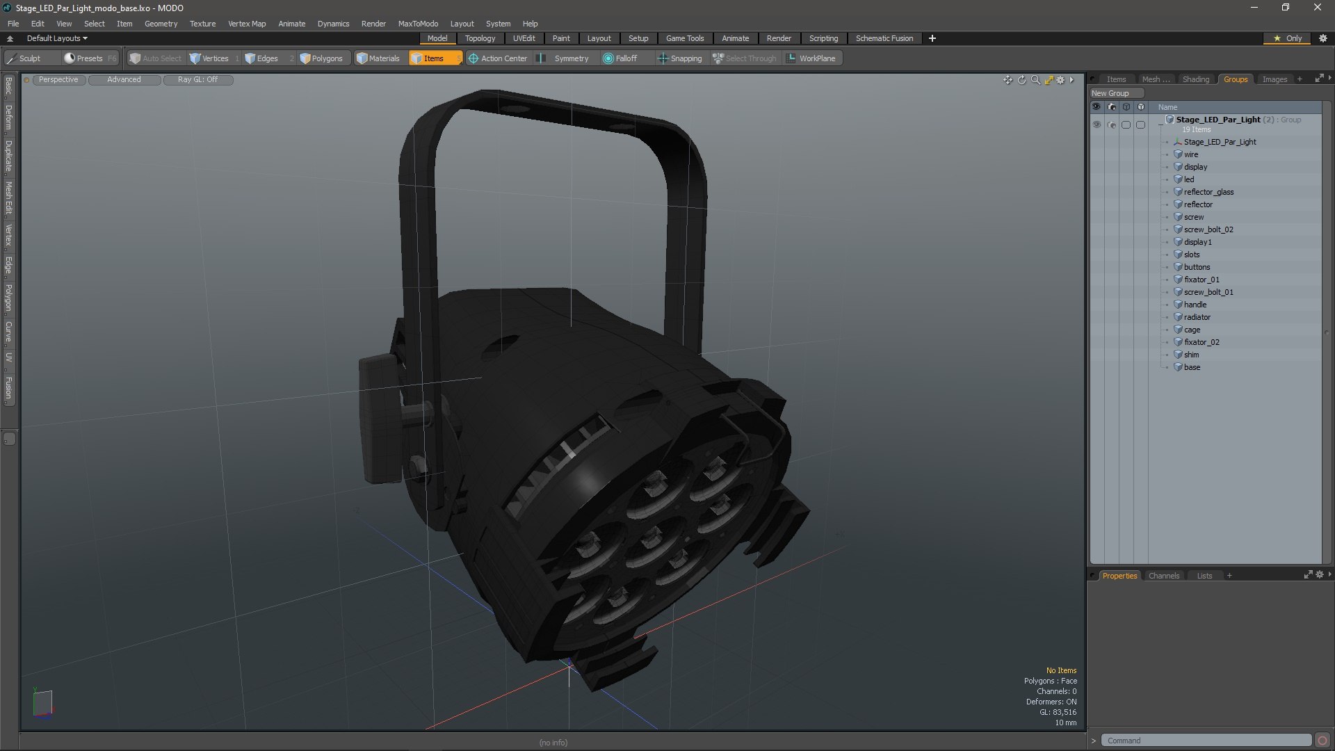Open the WorkPlane icon in the toolbar
Image resolution: width=1335 pixels, height=751 pixels.
(791, 58)
